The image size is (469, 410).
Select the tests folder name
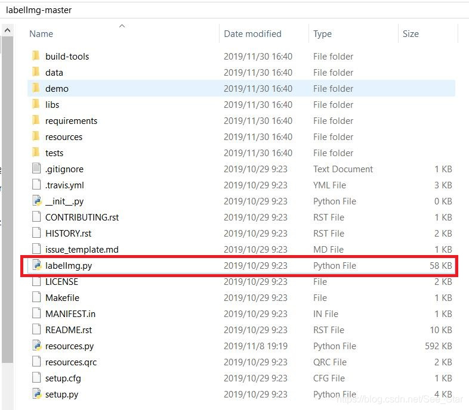(x=54, y=153)
